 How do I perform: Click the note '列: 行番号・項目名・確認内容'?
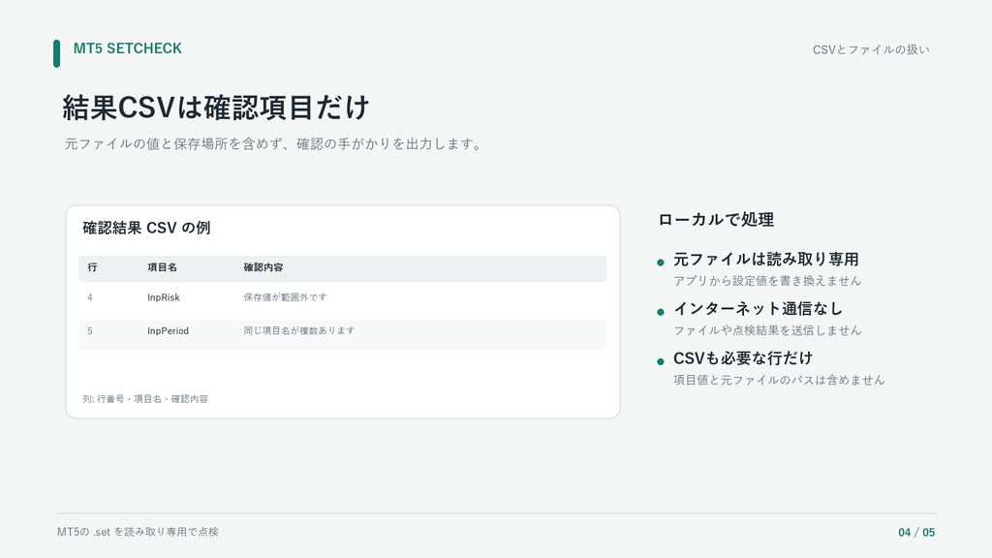pyautogui.click(x=145, y=399)
